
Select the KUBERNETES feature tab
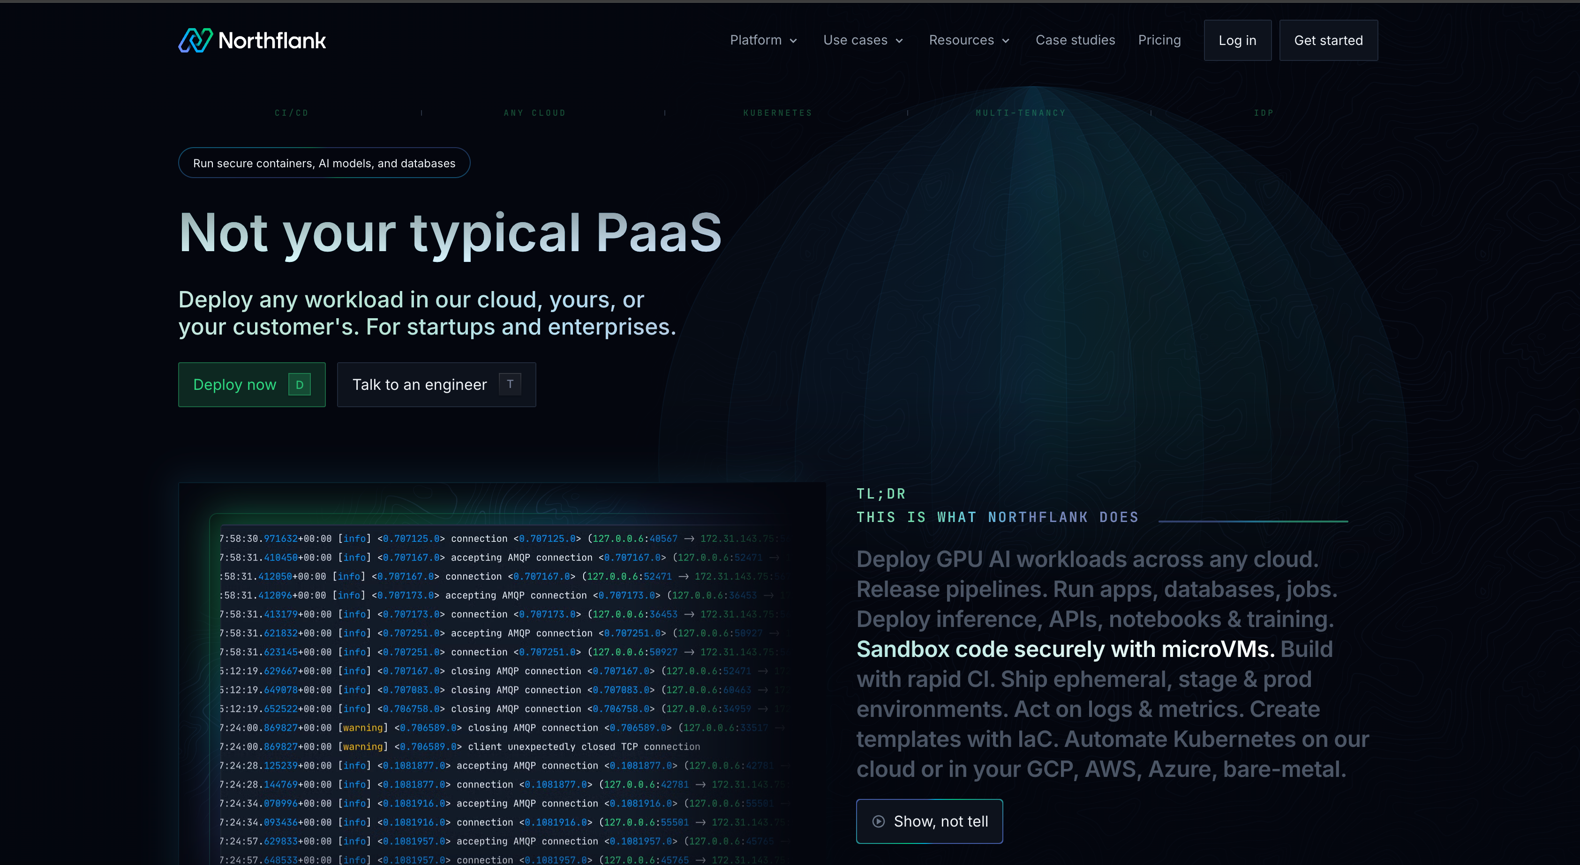point(778,113)
